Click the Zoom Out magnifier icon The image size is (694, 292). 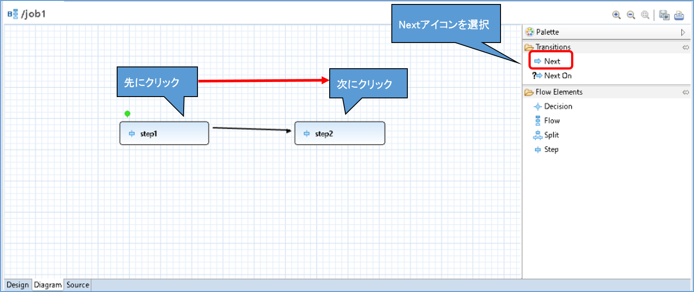(x=630, y=15)
